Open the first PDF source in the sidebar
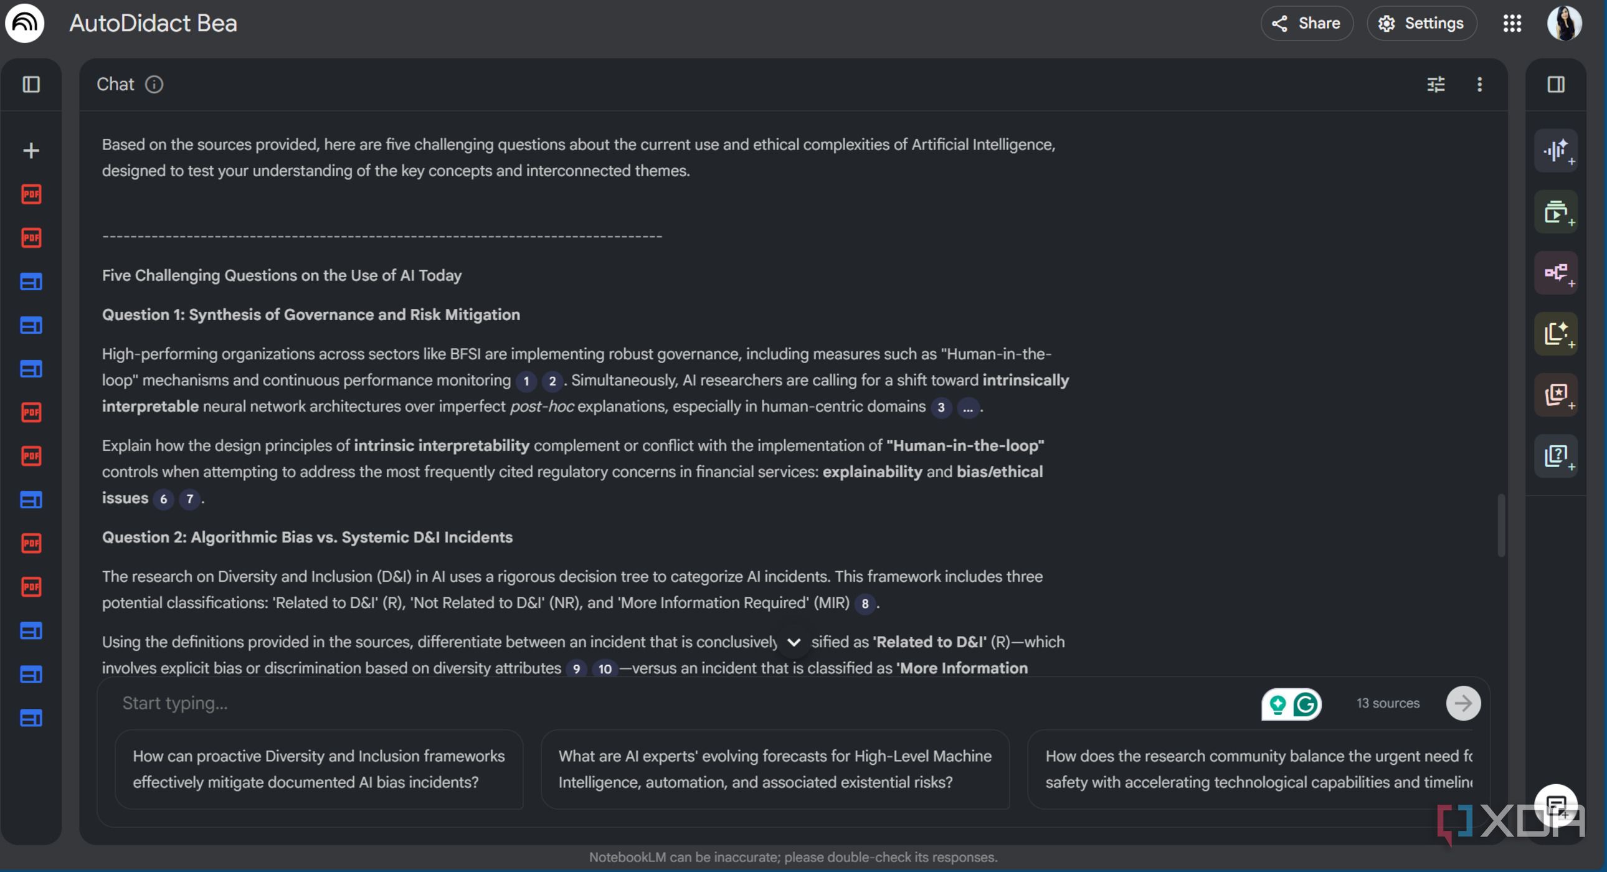The width and height of the screenshot is (1607, 872). [x=31, y=194]
